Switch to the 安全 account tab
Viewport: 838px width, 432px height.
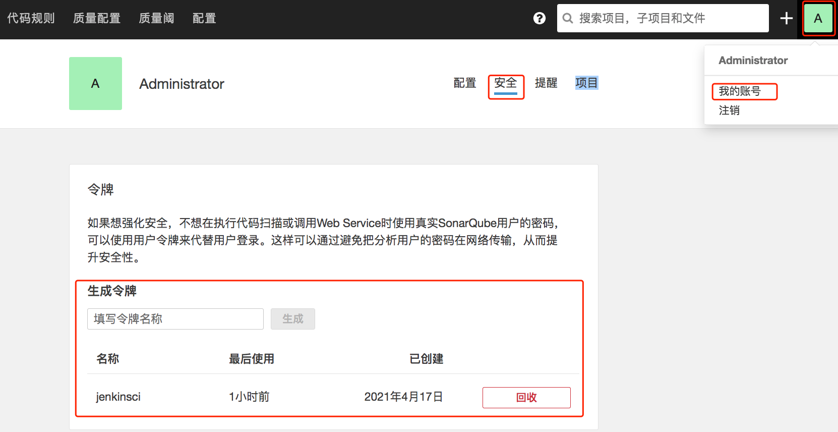tap(506, 83)
